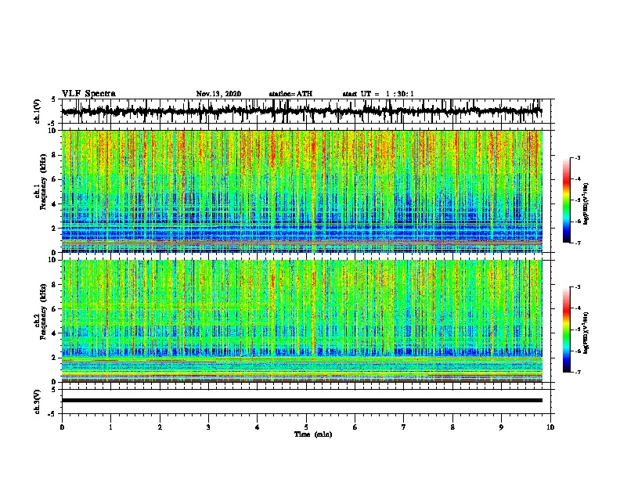Click the time axis tick label "0"
This screenshot has height=479, width=620.
62,427
